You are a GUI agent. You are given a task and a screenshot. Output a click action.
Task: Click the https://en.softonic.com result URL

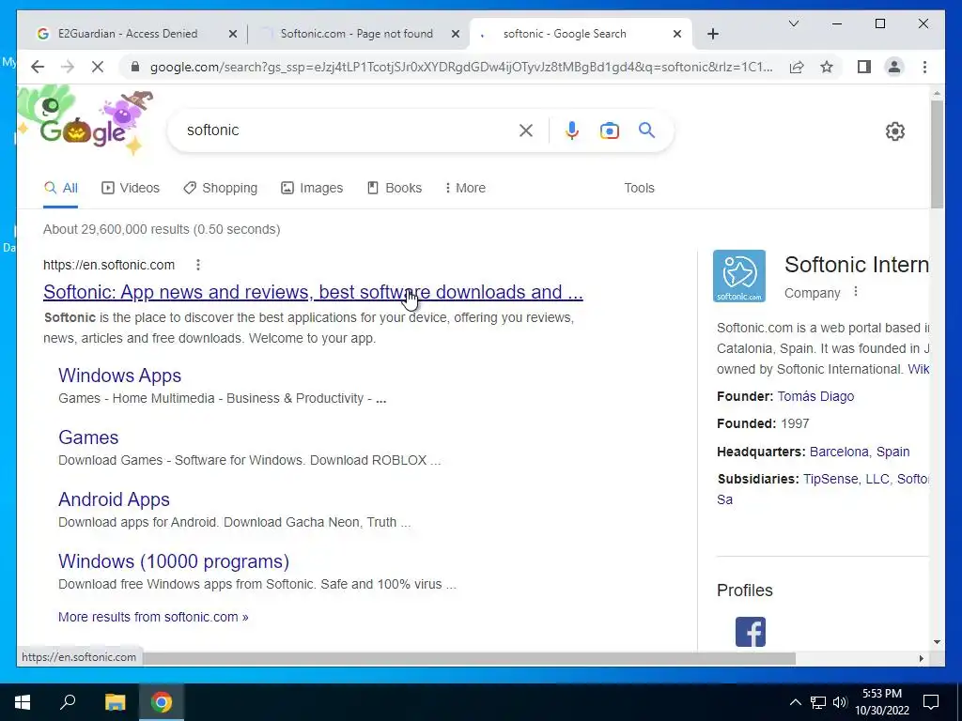(x=109, y=265)
